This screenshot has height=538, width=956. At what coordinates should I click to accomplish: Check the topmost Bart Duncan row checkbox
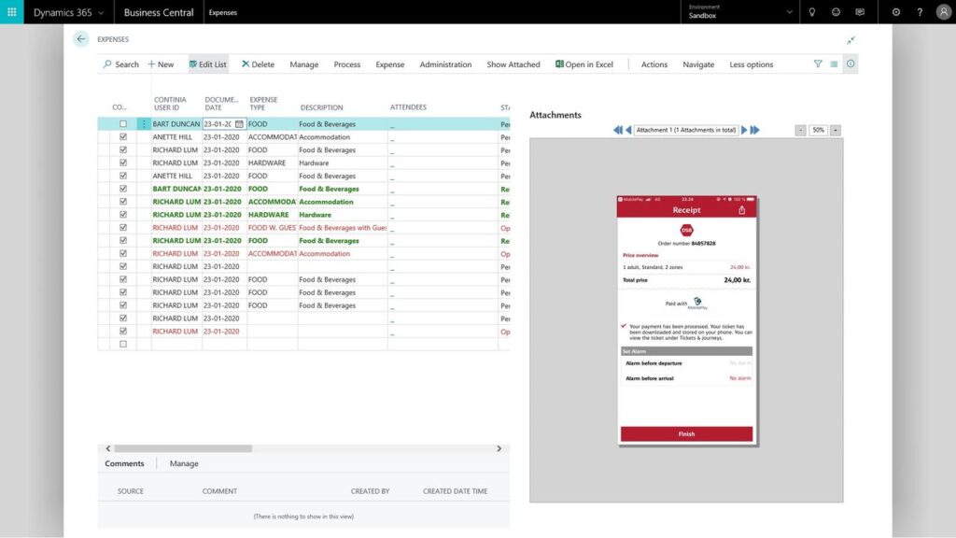[122, 123]
